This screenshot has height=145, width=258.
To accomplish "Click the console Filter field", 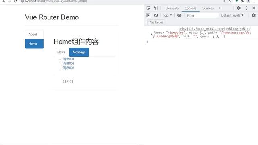I will point(202,15).
